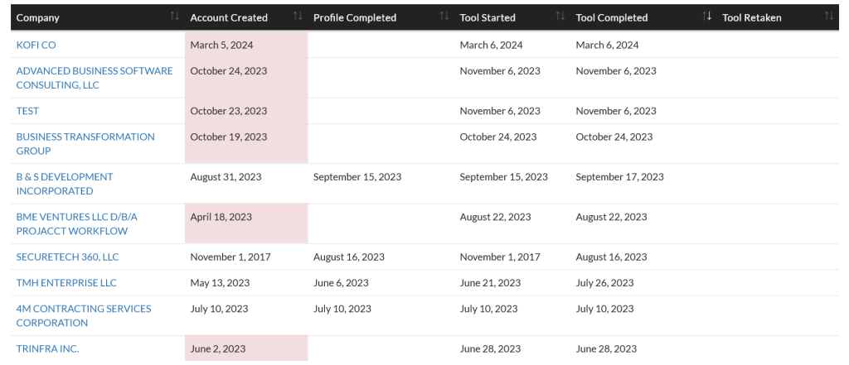Click SecureTech's August 16, 2023 Profile Completed cell
This screenshot has width=849, height=365.
pyautogui.click(x=349, y=257)
